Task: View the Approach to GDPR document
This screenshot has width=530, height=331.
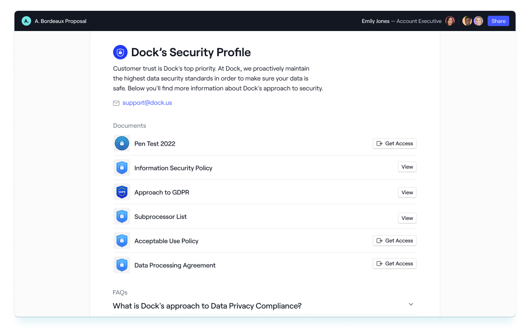Action: (407, 192)
